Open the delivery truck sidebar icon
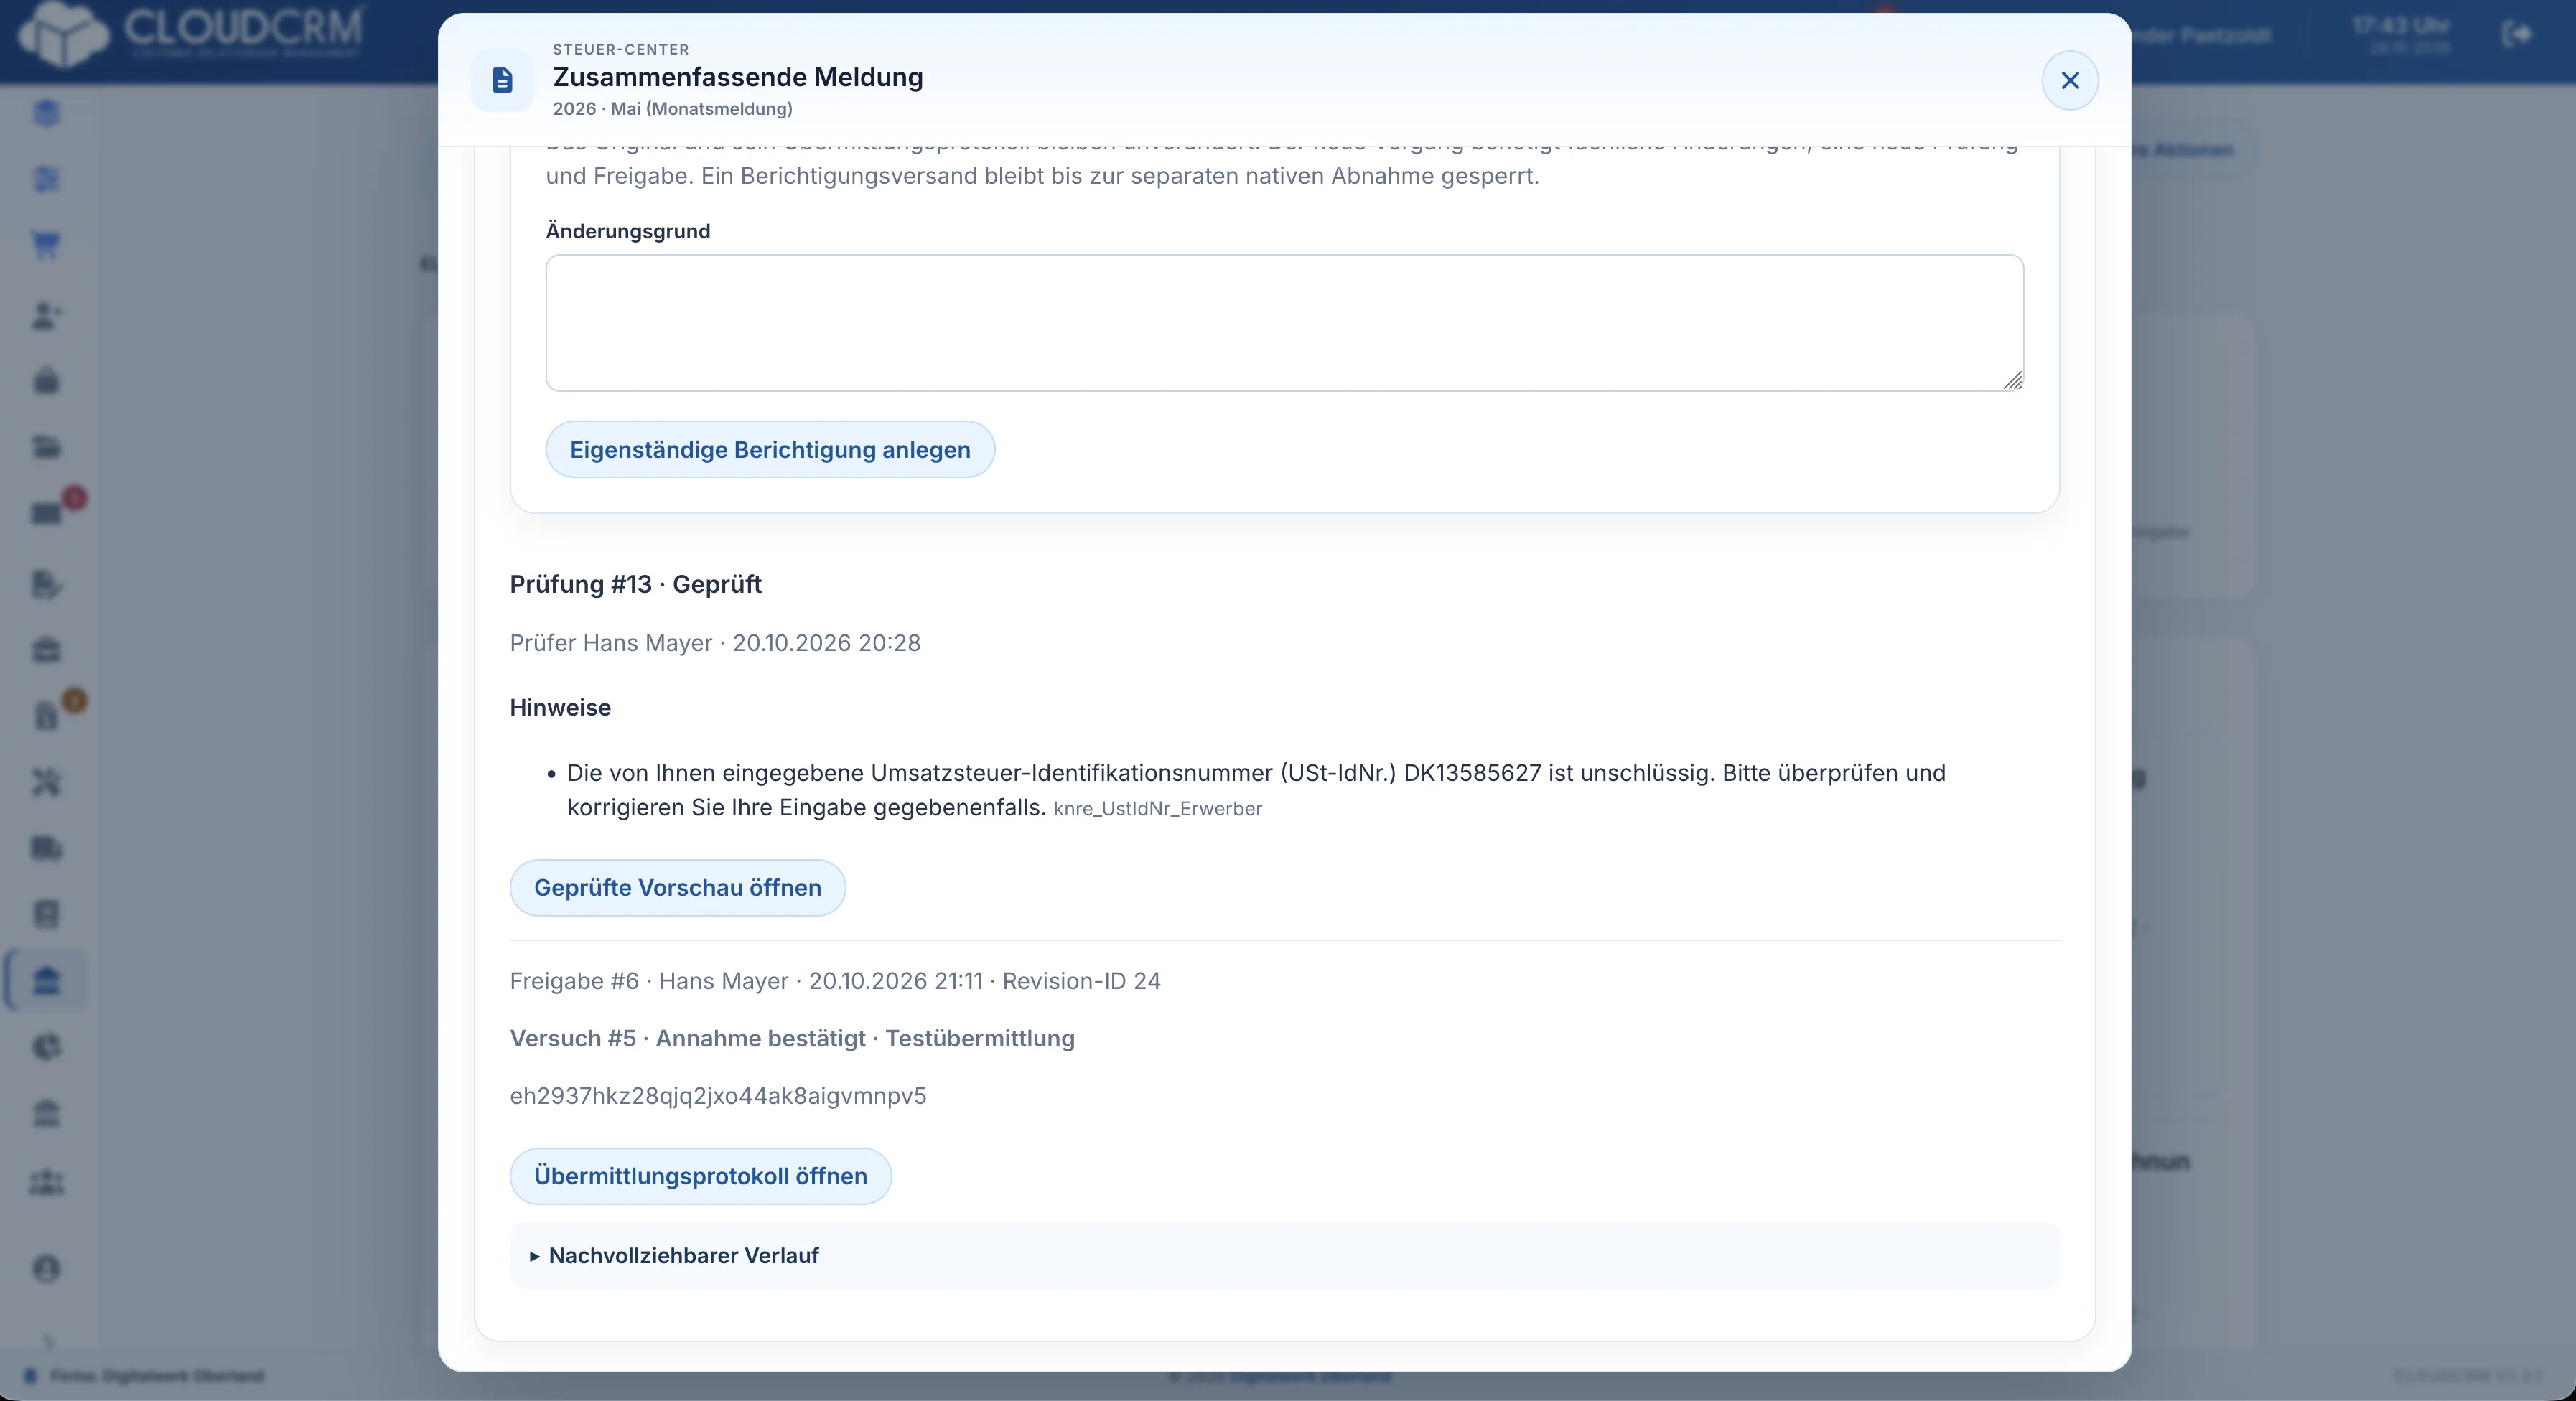The height and width of the screenshot is (1401, 2576). [x=46, y=848]
